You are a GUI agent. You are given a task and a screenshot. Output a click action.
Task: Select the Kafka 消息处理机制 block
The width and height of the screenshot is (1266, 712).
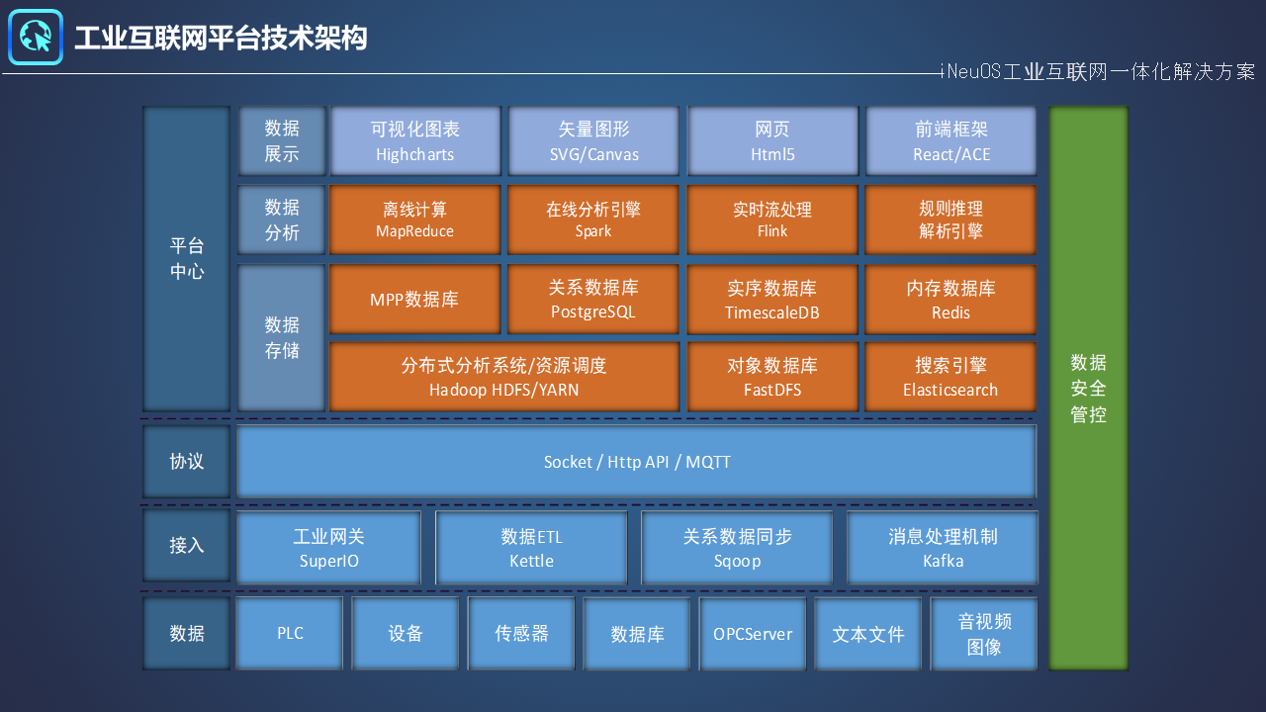943,548
